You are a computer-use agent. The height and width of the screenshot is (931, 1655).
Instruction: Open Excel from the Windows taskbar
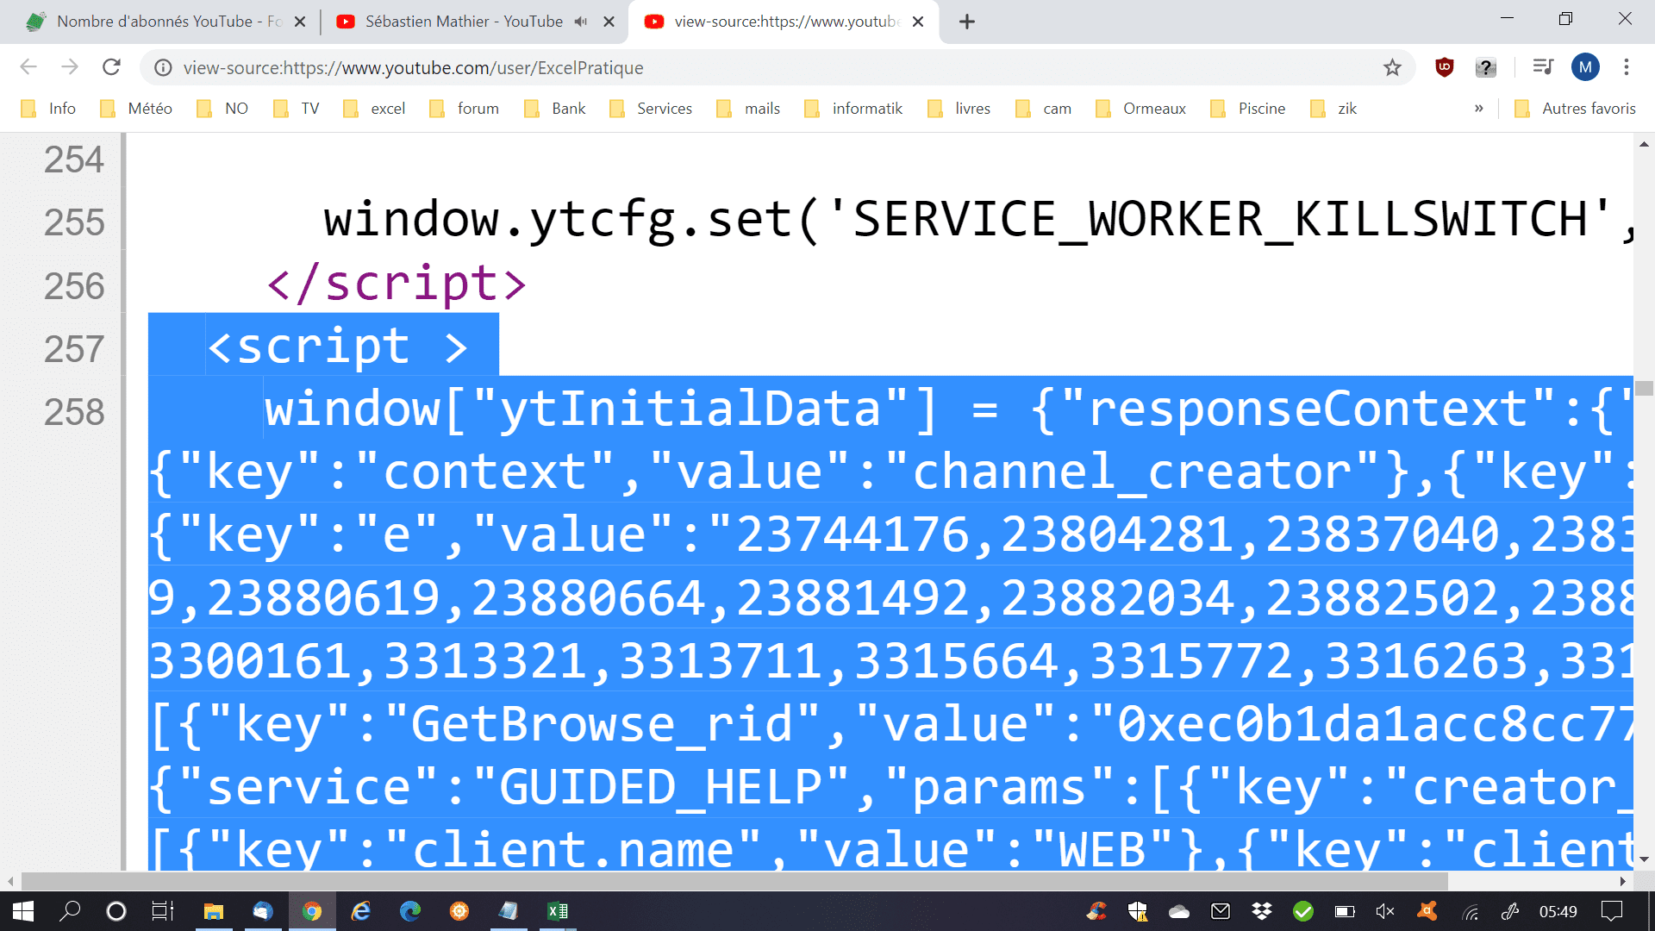pyautogui.click(x=558, y=911)
